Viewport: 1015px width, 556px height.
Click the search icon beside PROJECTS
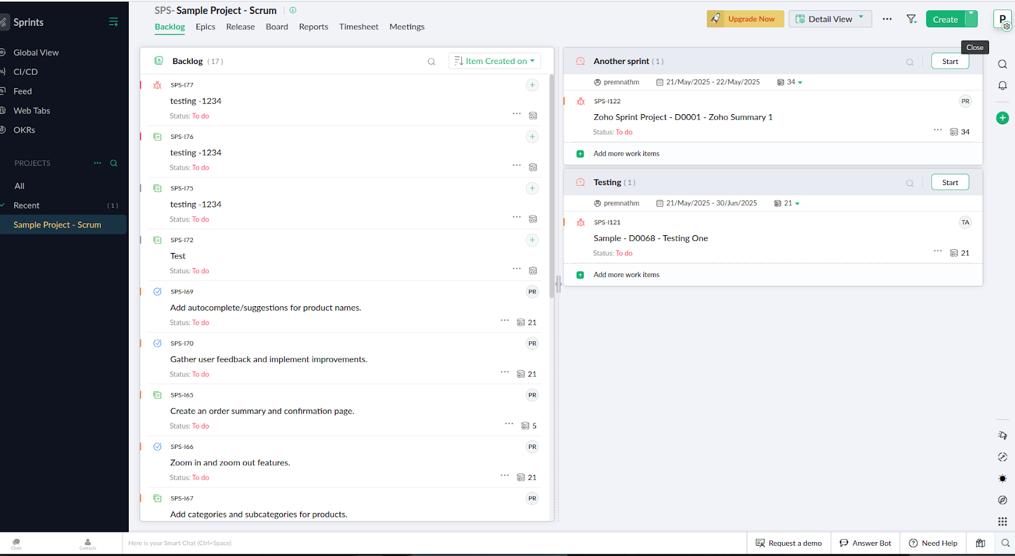coord(114,163)
